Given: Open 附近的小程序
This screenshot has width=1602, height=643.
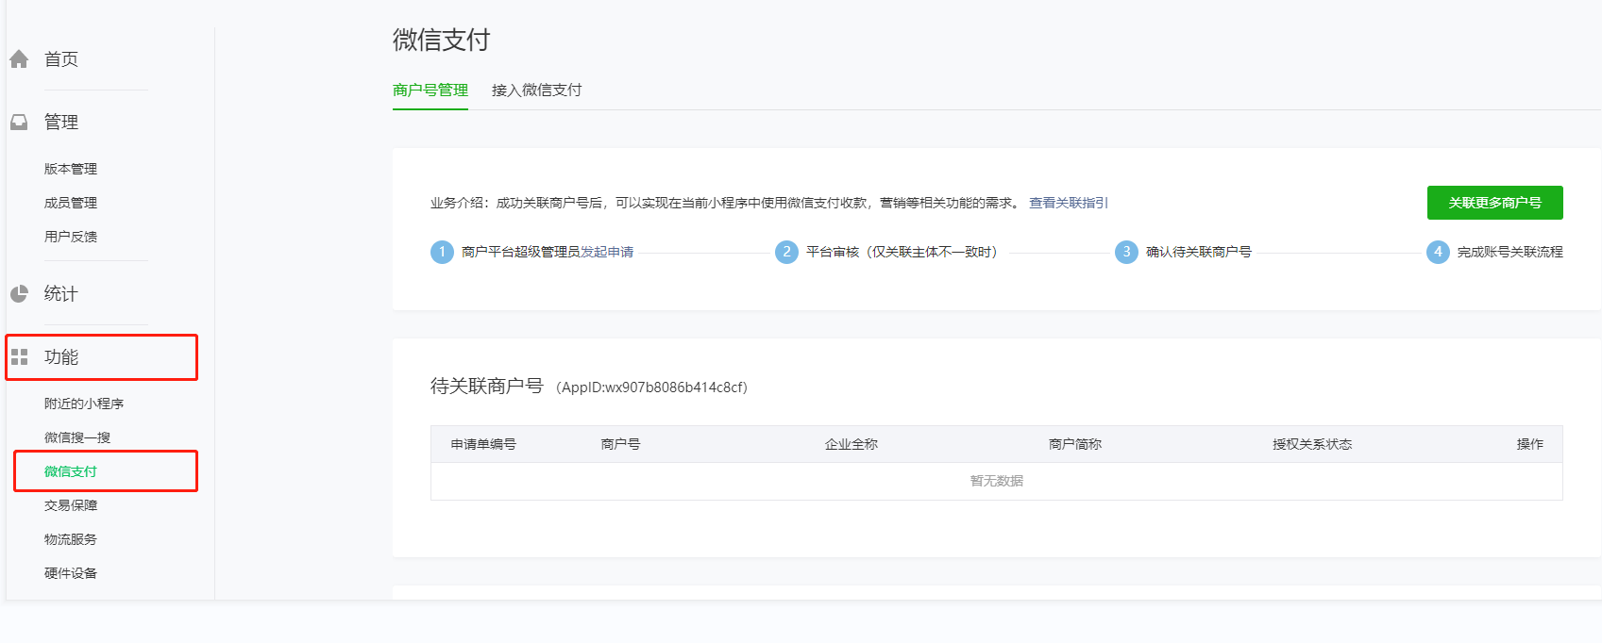Looking at the screenshot, I should point(84,404).
